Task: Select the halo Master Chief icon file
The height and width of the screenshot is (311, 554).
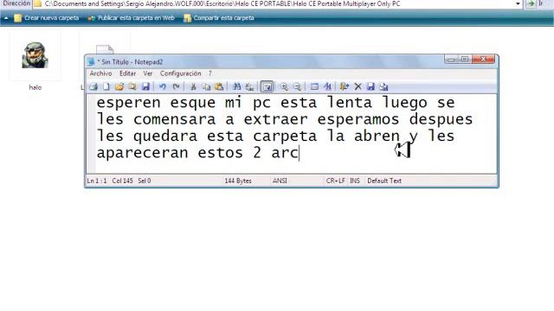Action: coord(35,55)
